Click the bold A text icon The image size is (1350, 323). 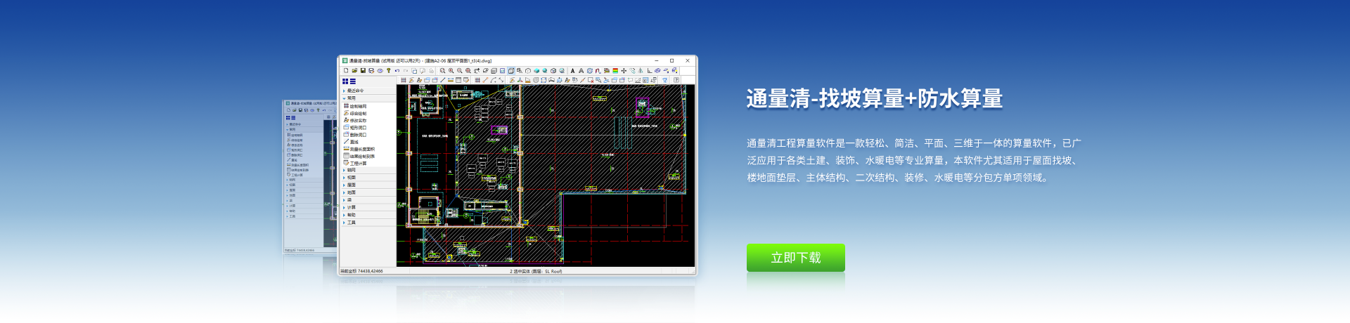pyautogui.click(x=572, y=71)
